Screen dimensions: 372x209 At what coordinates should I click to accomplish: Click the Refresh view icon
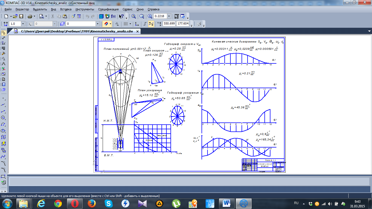[182, 16]
